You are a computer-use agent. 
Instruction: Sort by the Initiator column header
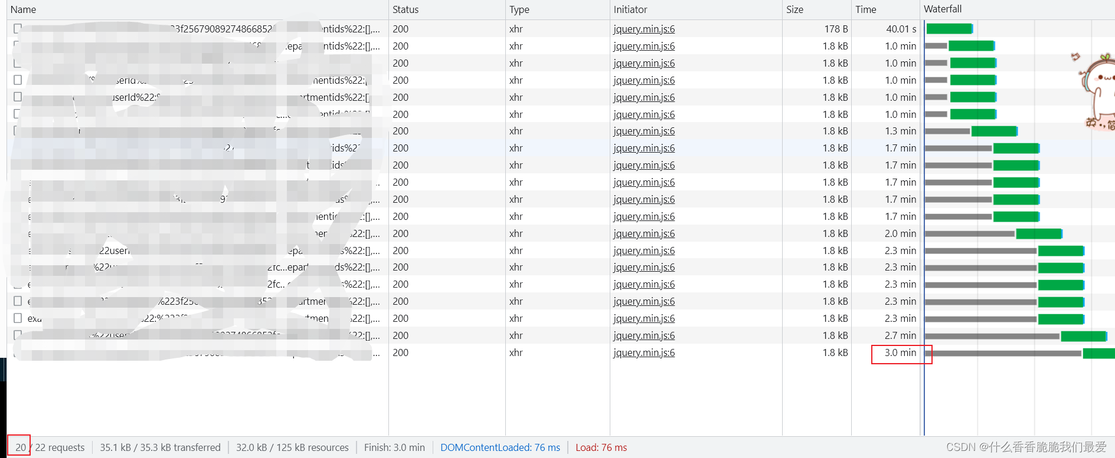tap(630, 9)
